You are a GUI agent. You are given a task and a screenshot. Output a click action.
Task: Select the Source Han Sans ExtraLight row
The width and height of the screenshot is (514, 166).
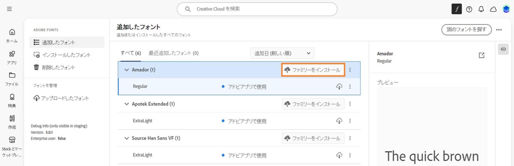pyautogui.click(x=239, y=155)
